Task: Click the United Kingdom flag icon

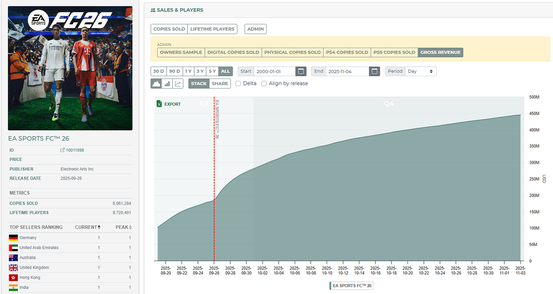Action: (13, 267)
